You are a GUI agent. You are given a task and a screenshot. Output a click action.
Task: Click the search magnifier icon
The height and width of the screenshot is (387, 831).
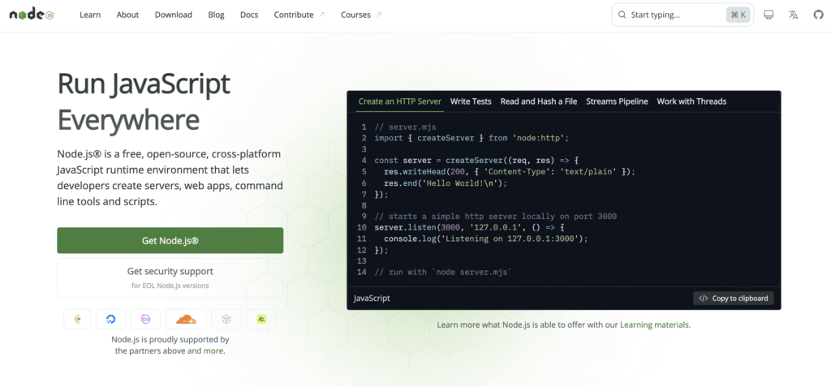pos(622,15)
